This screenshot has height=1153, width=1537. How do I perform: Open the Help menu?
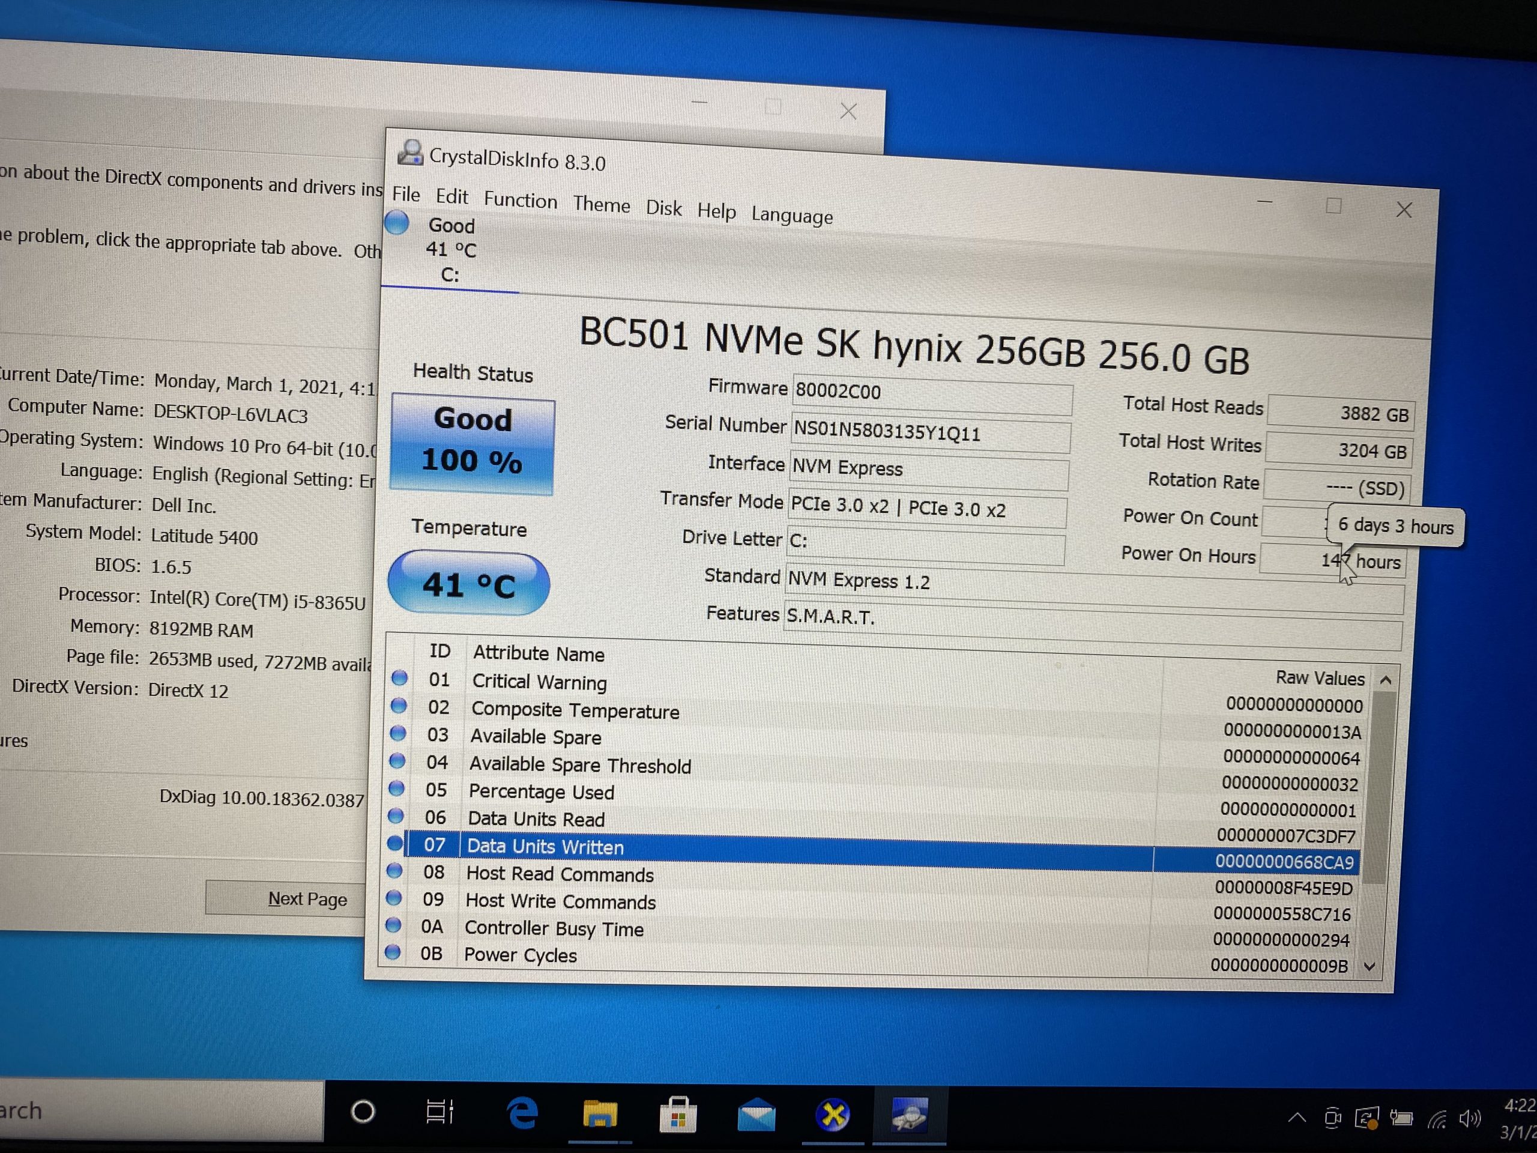(x=716, y=211)
